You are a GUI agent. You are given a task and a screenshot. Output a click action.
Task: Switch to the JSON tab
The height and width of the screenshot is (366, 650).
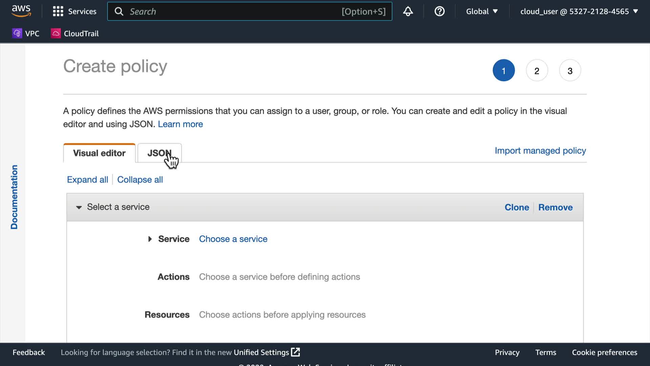(159, 153)
